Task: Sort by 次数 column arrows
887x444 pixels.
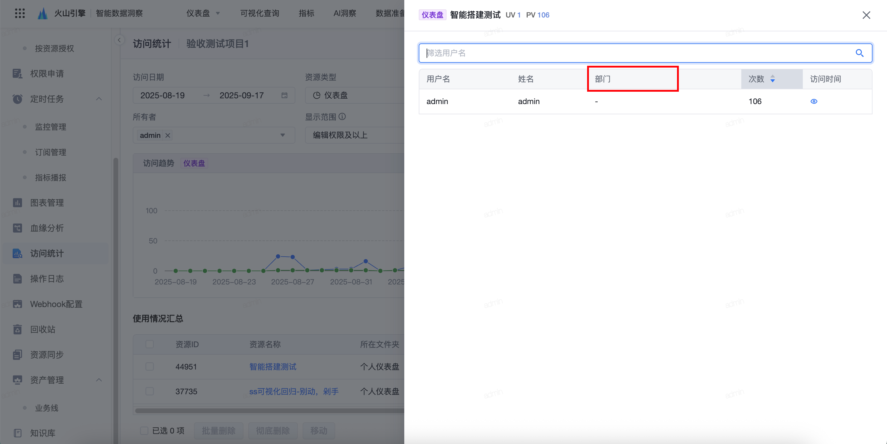Action: point(772,79)
